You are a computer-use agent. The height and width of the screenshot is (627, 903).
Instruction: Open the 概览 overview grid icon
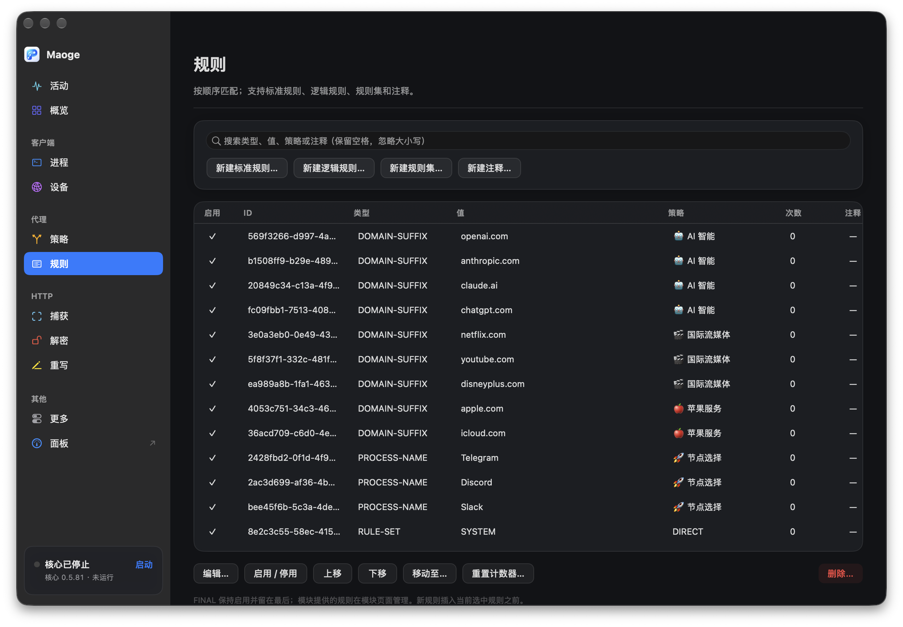click(x=37, y=110)
